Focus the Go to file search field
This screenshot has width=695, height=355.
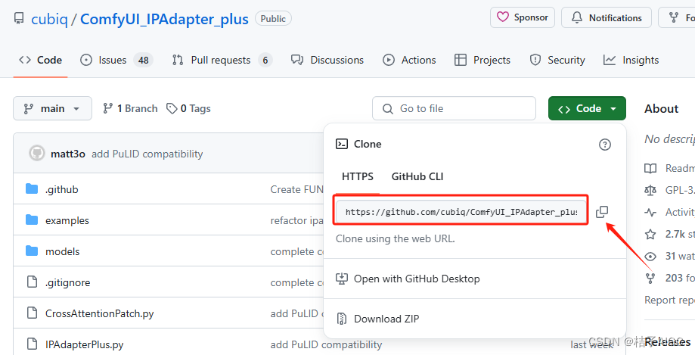click(454, 108)
